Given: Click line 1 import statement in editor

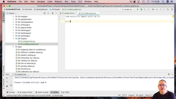Looking at the screenshot, I should [83, 16].
